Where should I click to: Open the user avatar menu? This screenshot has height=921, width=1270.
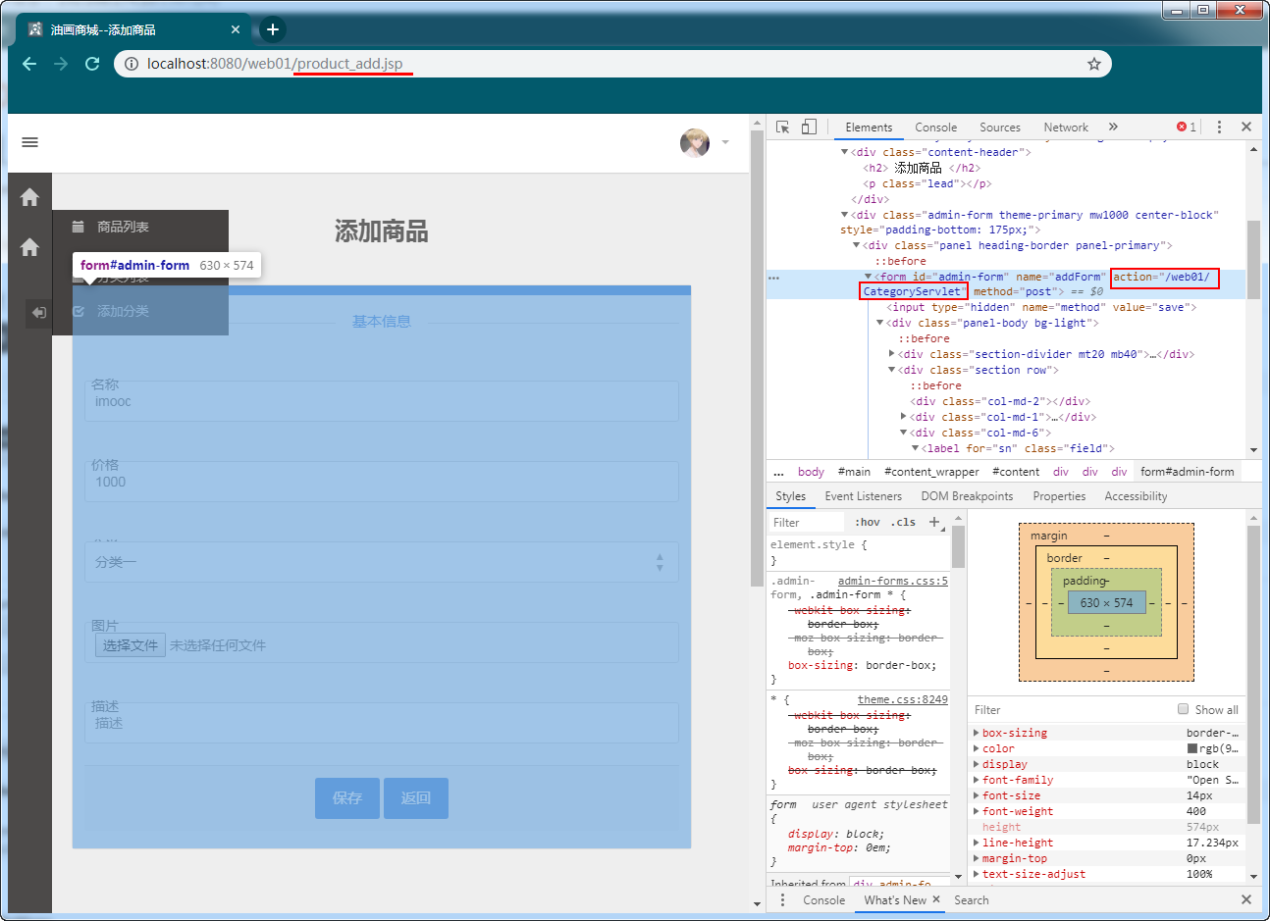(695, 142)
